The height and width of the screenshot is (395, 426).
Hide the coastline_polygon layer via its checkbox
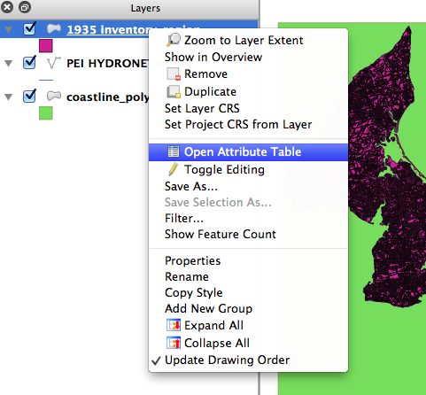(x=29, y=97)
